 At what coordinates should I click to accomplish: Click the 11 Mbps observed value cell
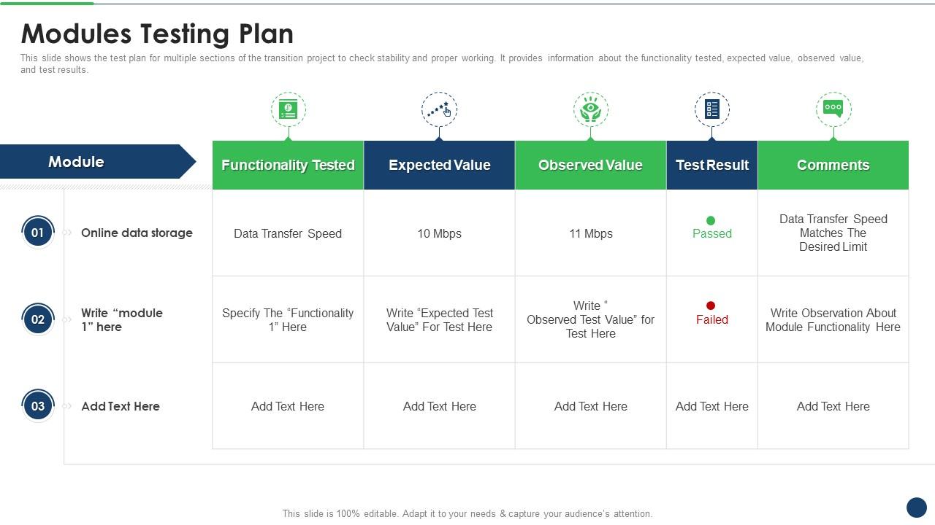point(590,233)
